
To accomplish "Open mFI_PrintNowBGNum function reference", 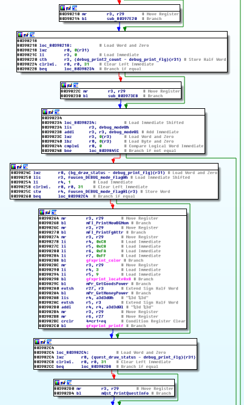I will click(107, 223).
